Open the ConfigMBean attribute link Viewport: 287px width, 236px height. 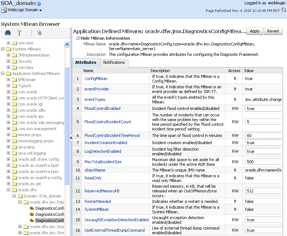pyautogui.click(x=96, y=79)
